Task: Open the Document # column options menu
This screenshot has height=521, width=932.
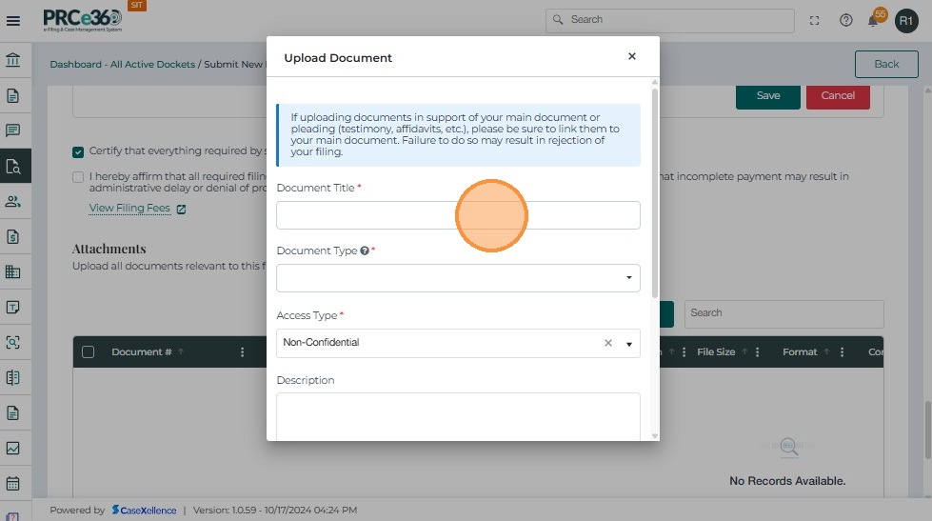Action: tap(242, 352)
